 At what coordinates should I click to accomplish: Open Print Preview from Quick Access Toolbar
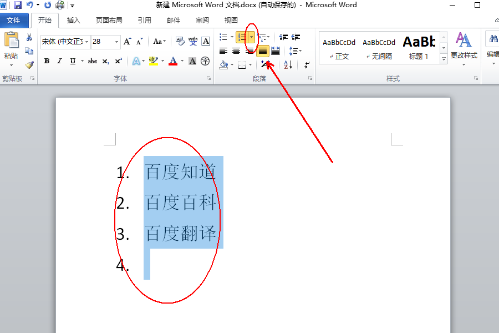coord(60,5)
